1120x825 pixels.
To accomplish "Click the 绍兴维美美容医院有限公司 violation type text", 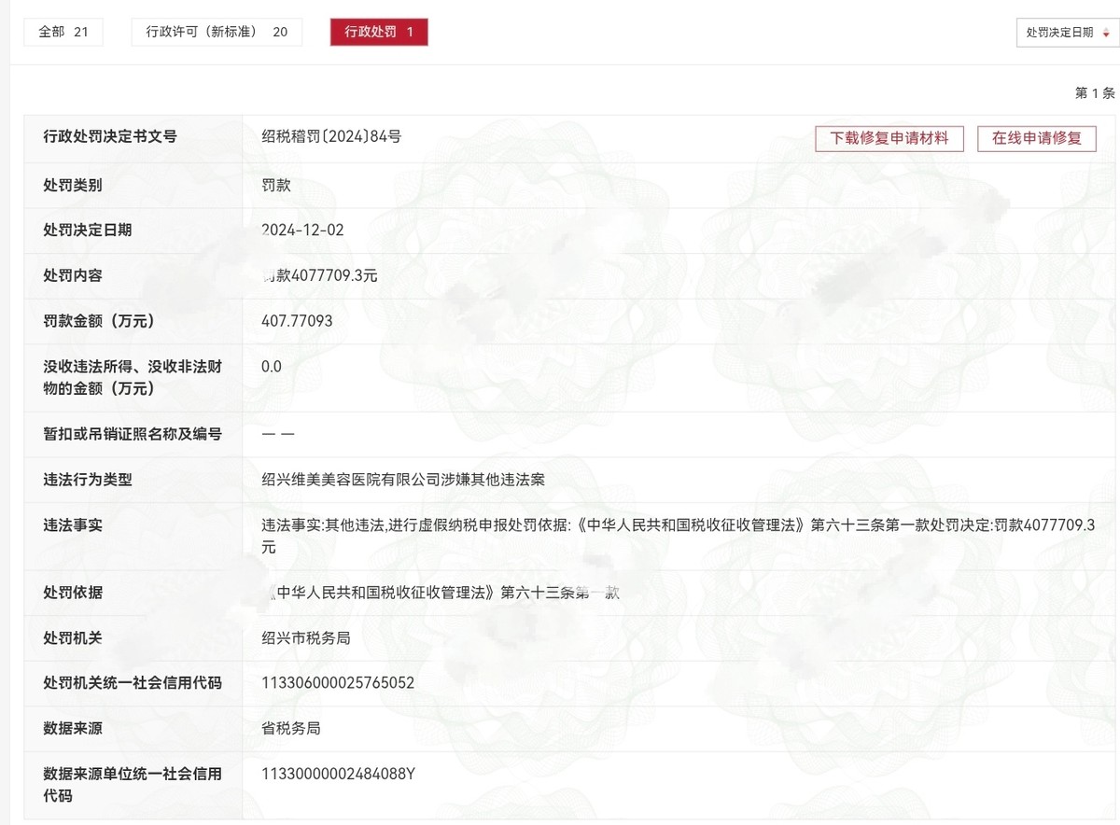I will (x=403, y=480).
